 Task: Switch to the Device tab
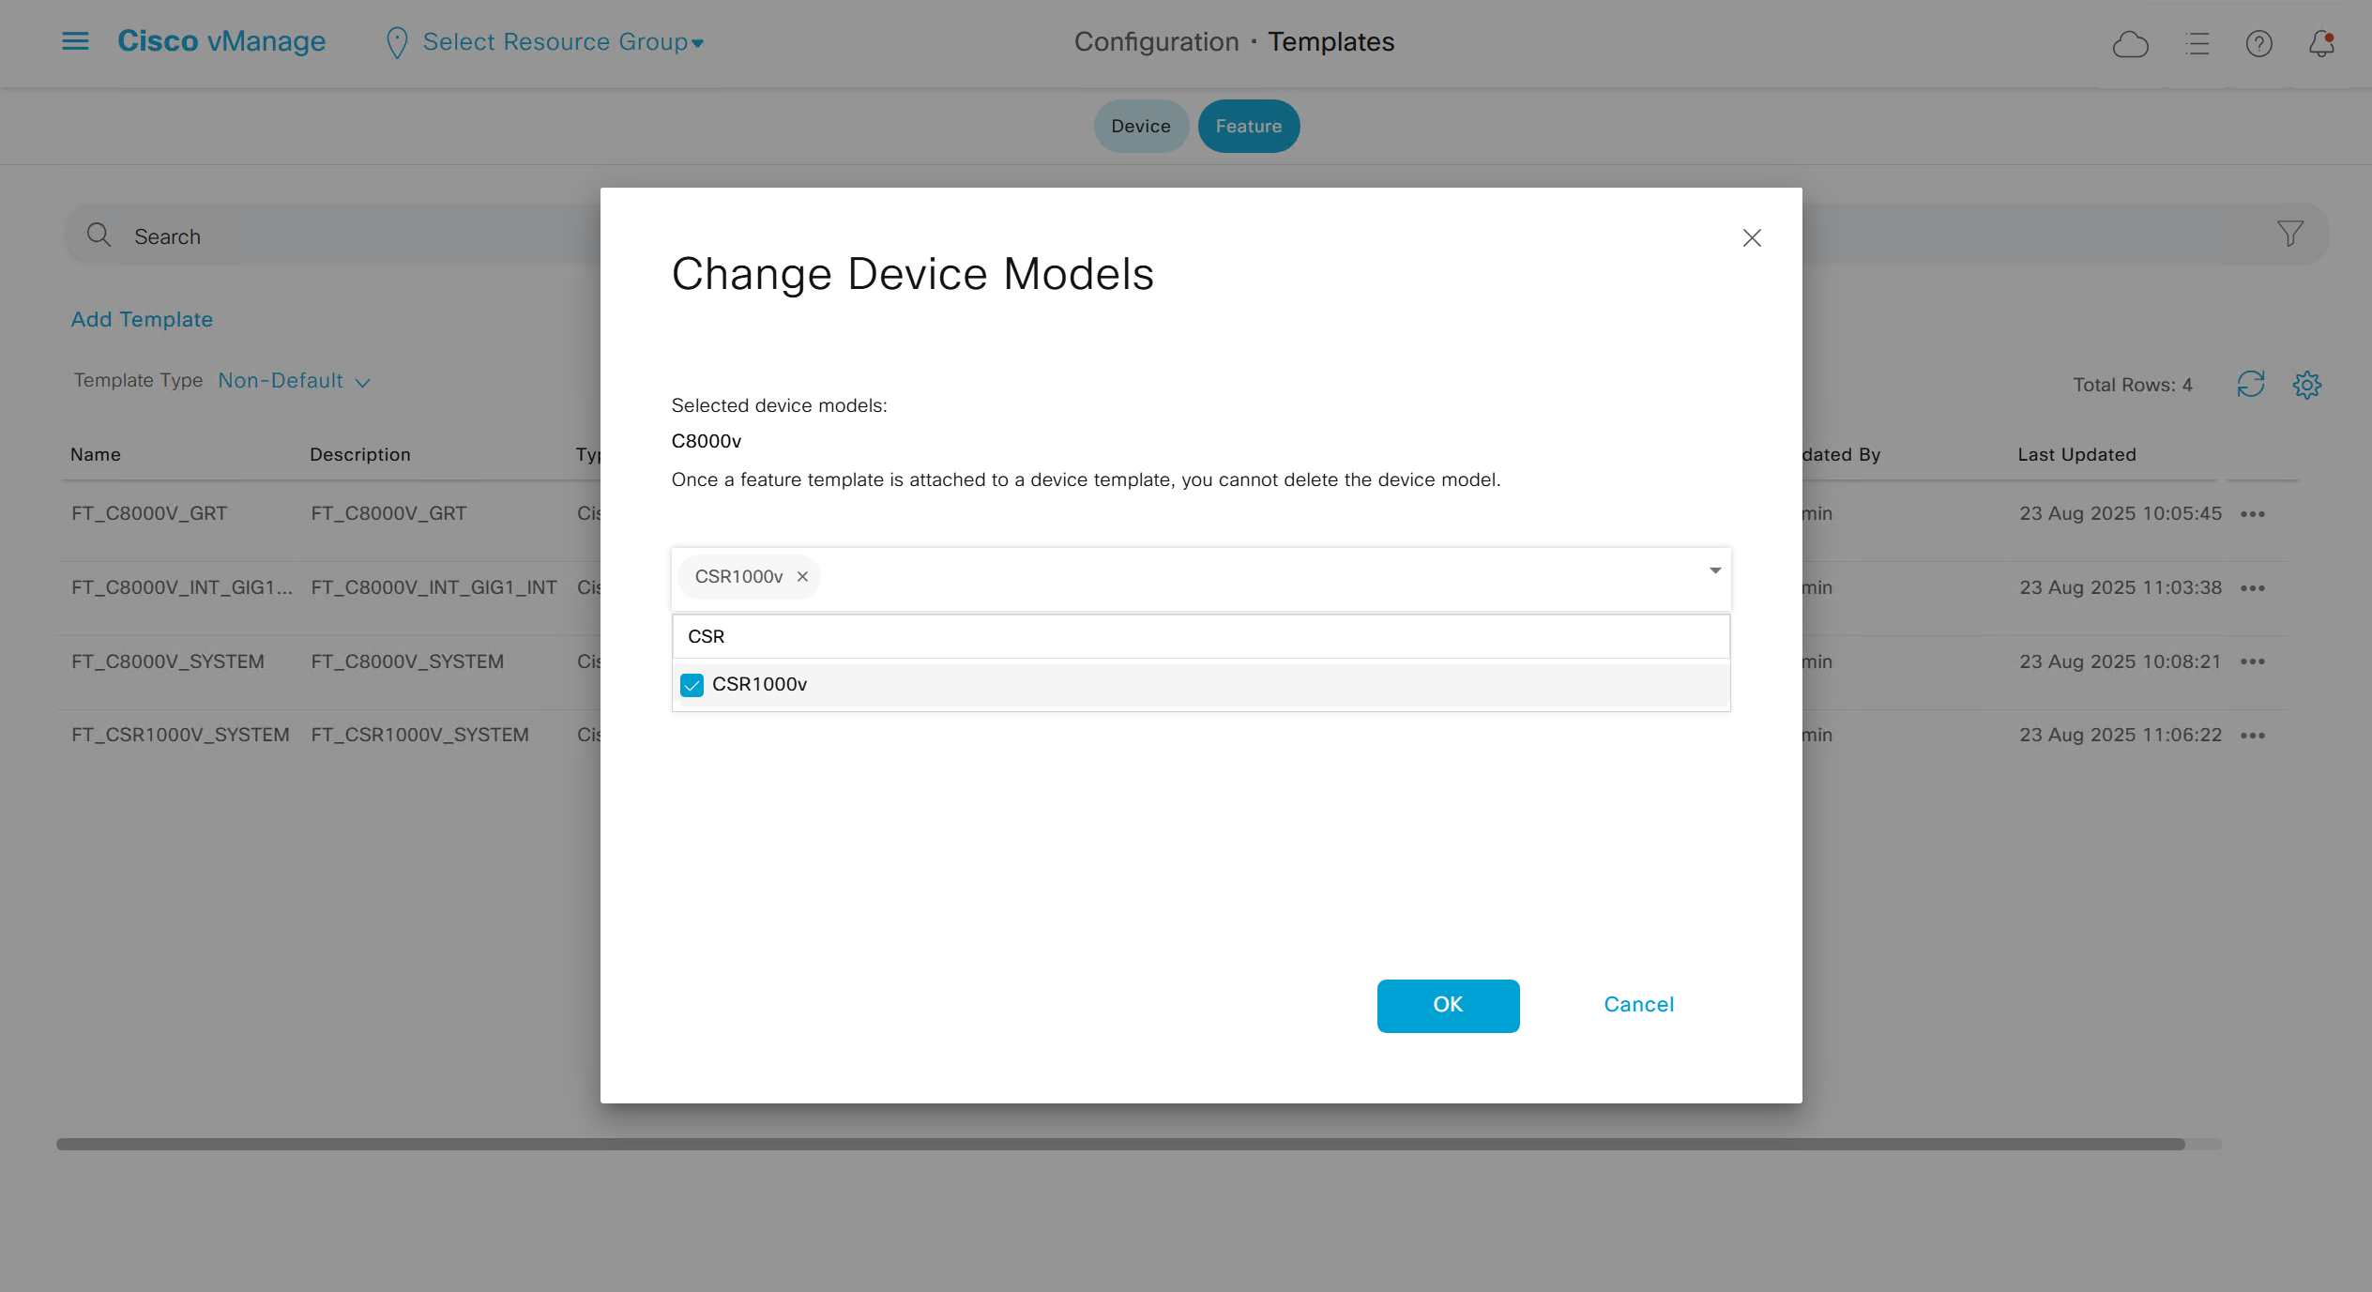coord(1140,126)
